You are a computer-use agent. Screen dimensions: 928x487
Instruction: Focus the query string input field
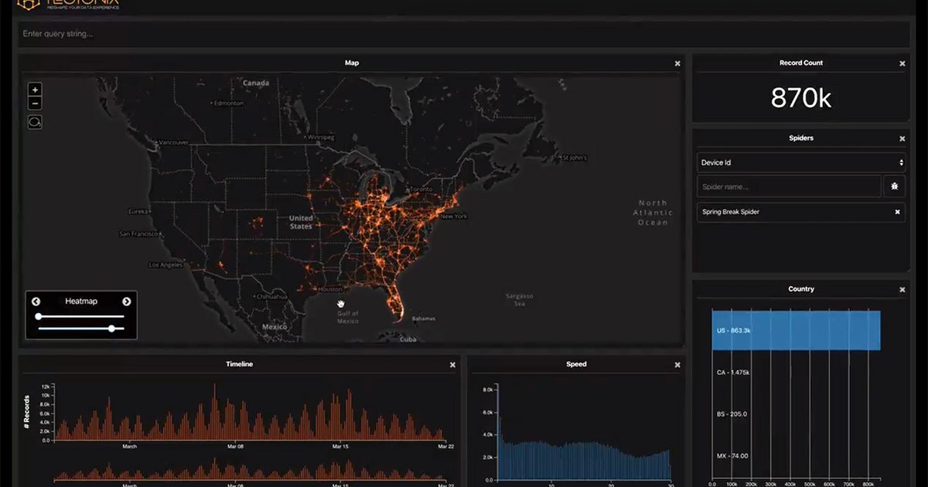pos(464,34)
